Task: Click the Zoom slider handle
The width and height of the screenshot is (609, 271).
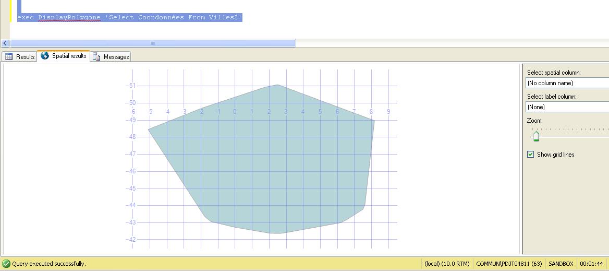Action: coord(536,137)
